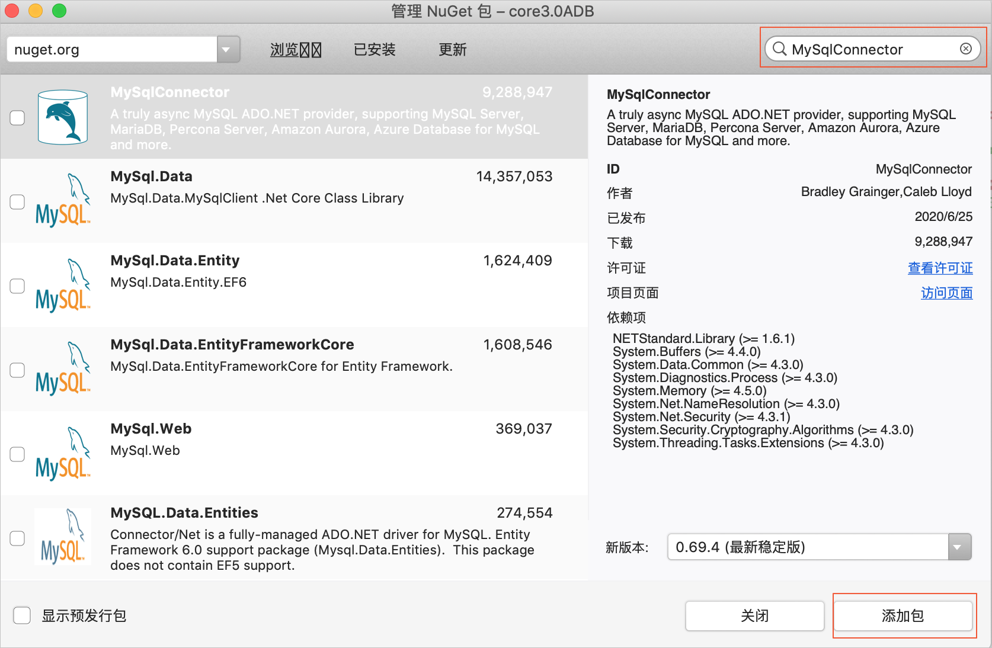
Task: Click the System.Security.Cryptography.Algorithms dependency entry
Action: click(x=763, y=430)
